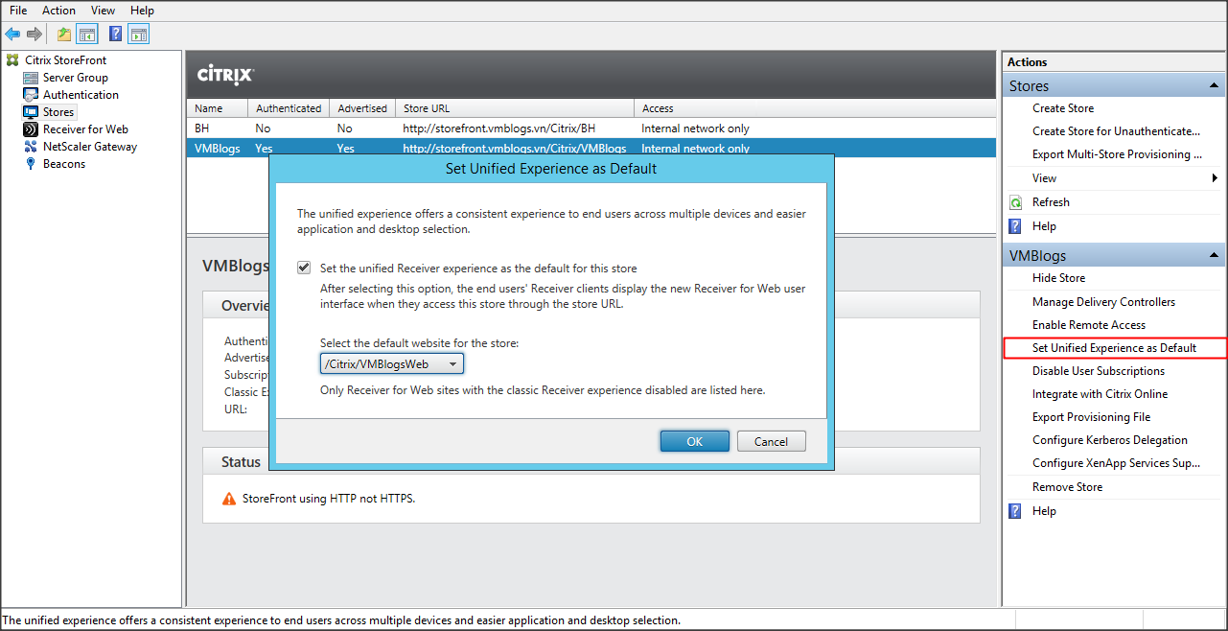Click the forward arrow toolbar icon

point(35,35)
